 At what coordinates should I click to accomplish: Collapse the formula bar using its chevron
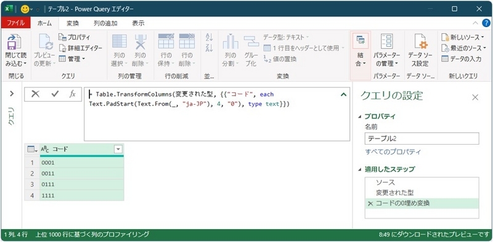tap(343, 94)
